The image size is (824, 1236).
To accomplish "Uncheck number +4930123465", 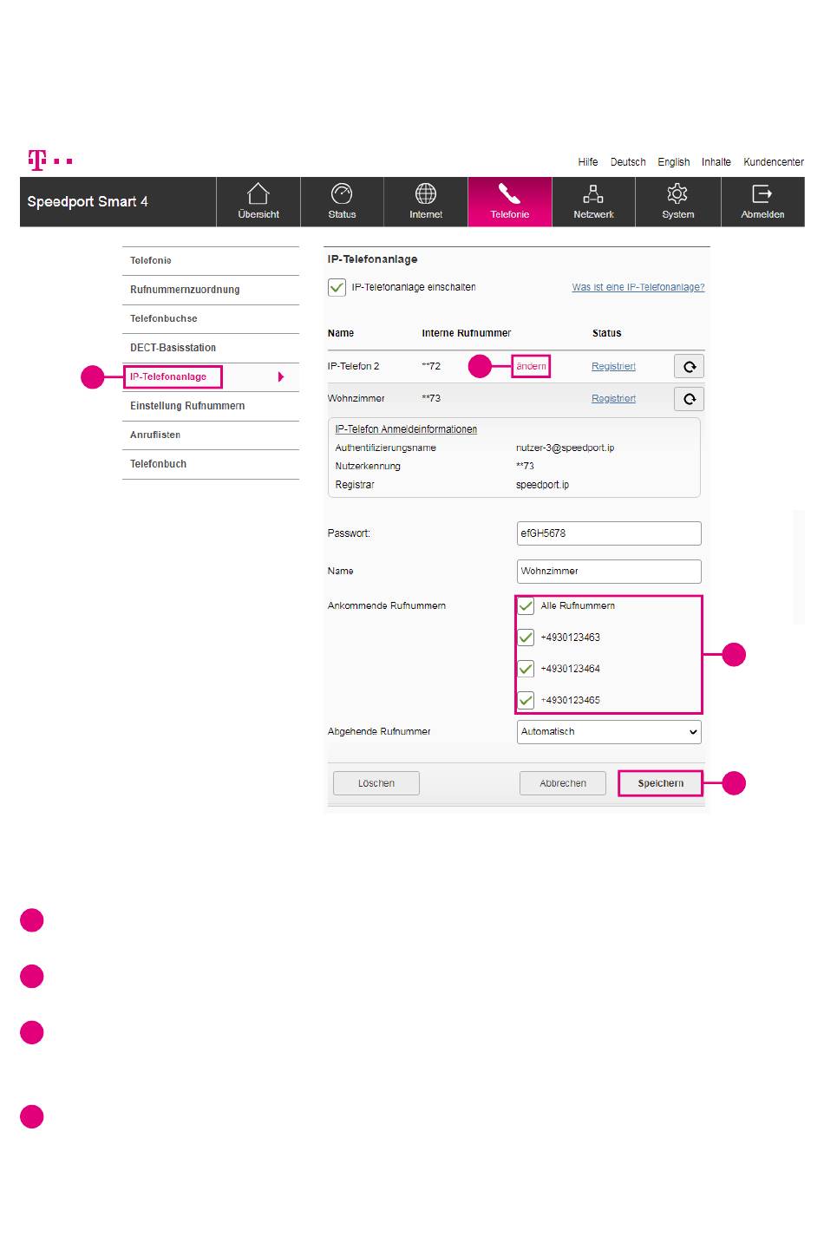I will [526, 700].
